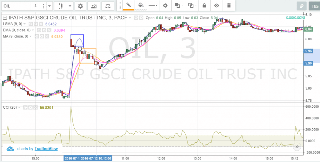Click the T&S button
Screen dimensions: 320x162
coord(313,6)
